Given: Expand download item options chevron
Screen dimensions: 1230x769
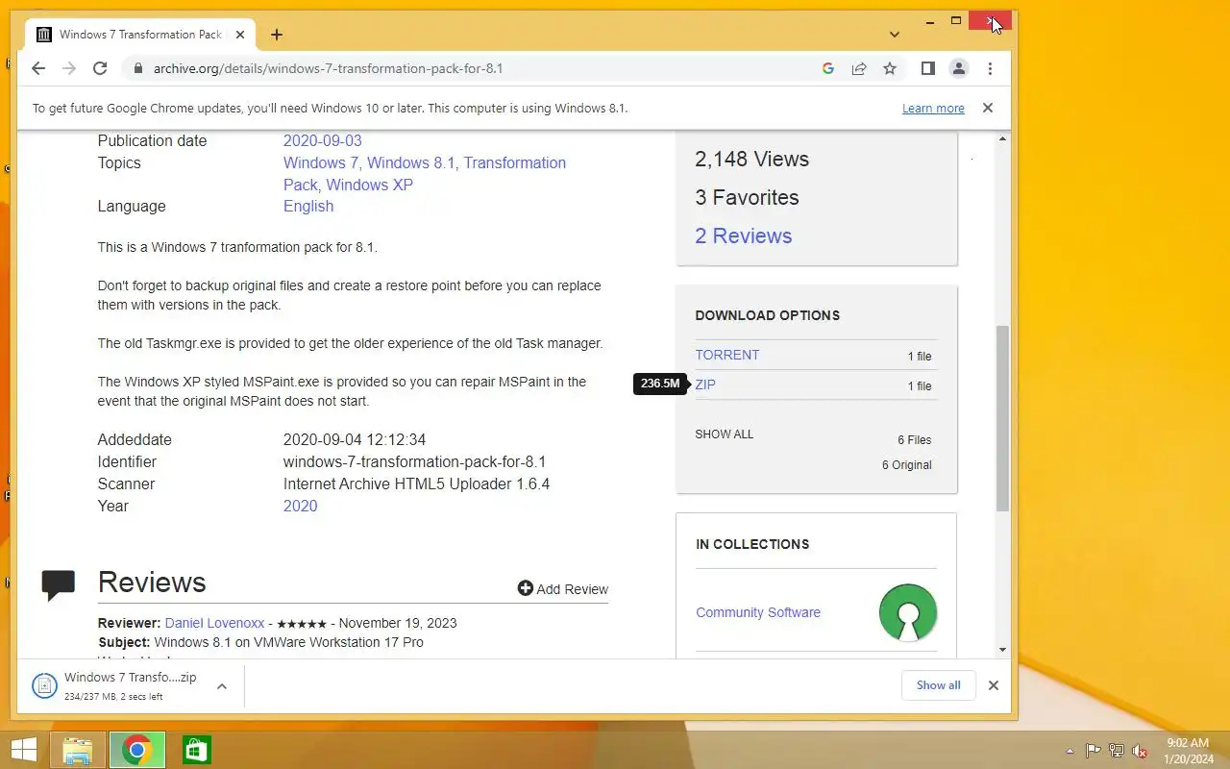Looking at the screenshot, I should click(x=222, y=686).
